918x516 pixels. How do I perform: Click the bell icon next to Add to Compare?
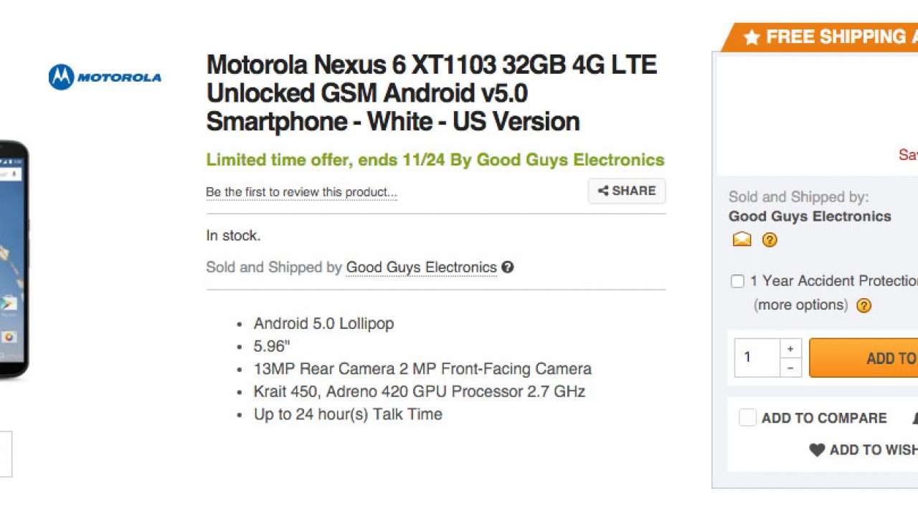(915, 418)
